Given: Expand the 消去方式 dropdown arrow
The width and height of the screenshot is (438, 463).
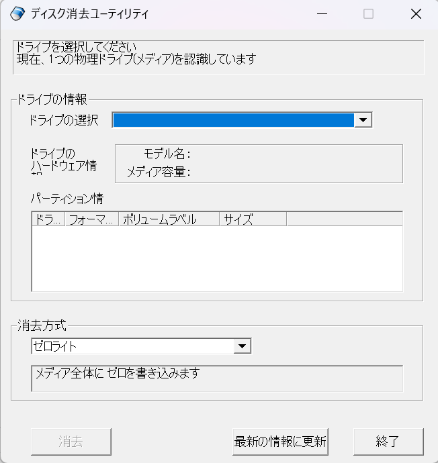Looking at the screenshot, I should (242, 346).
